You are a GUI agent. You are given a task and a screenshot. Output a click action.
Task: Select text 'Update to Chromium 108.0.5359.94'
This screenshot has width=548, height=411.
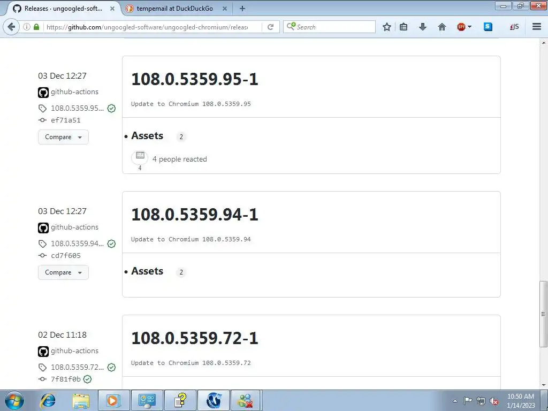point(191,239)
